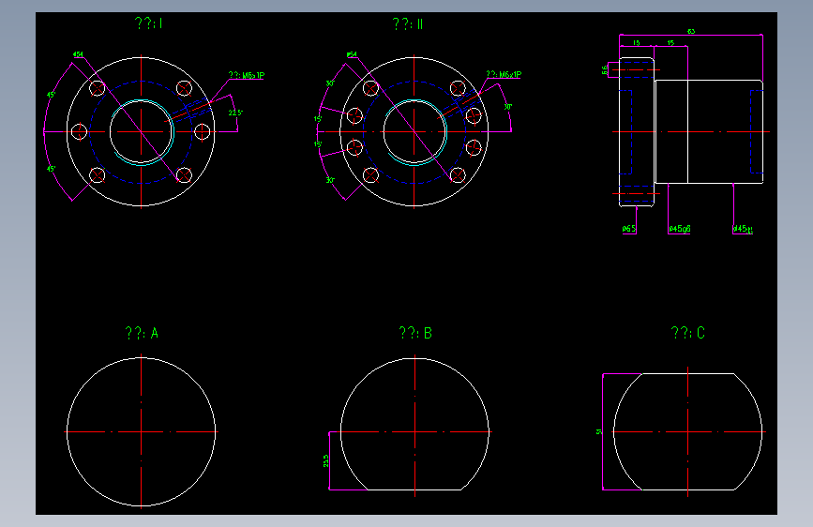Screen dimensions: 813x527
Task: Click the 51 dimension in view C
Action: [x=599, y=431]
